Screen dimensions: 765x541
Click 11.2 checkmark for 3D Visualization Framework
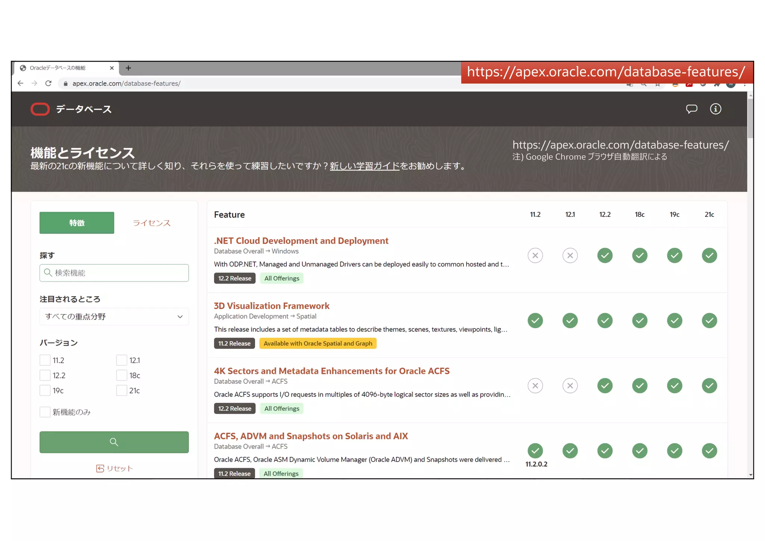(535, 320)
